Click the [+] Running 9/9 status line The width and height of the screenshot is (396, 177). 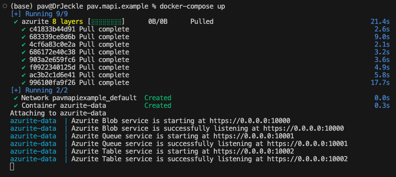(39, 14)
